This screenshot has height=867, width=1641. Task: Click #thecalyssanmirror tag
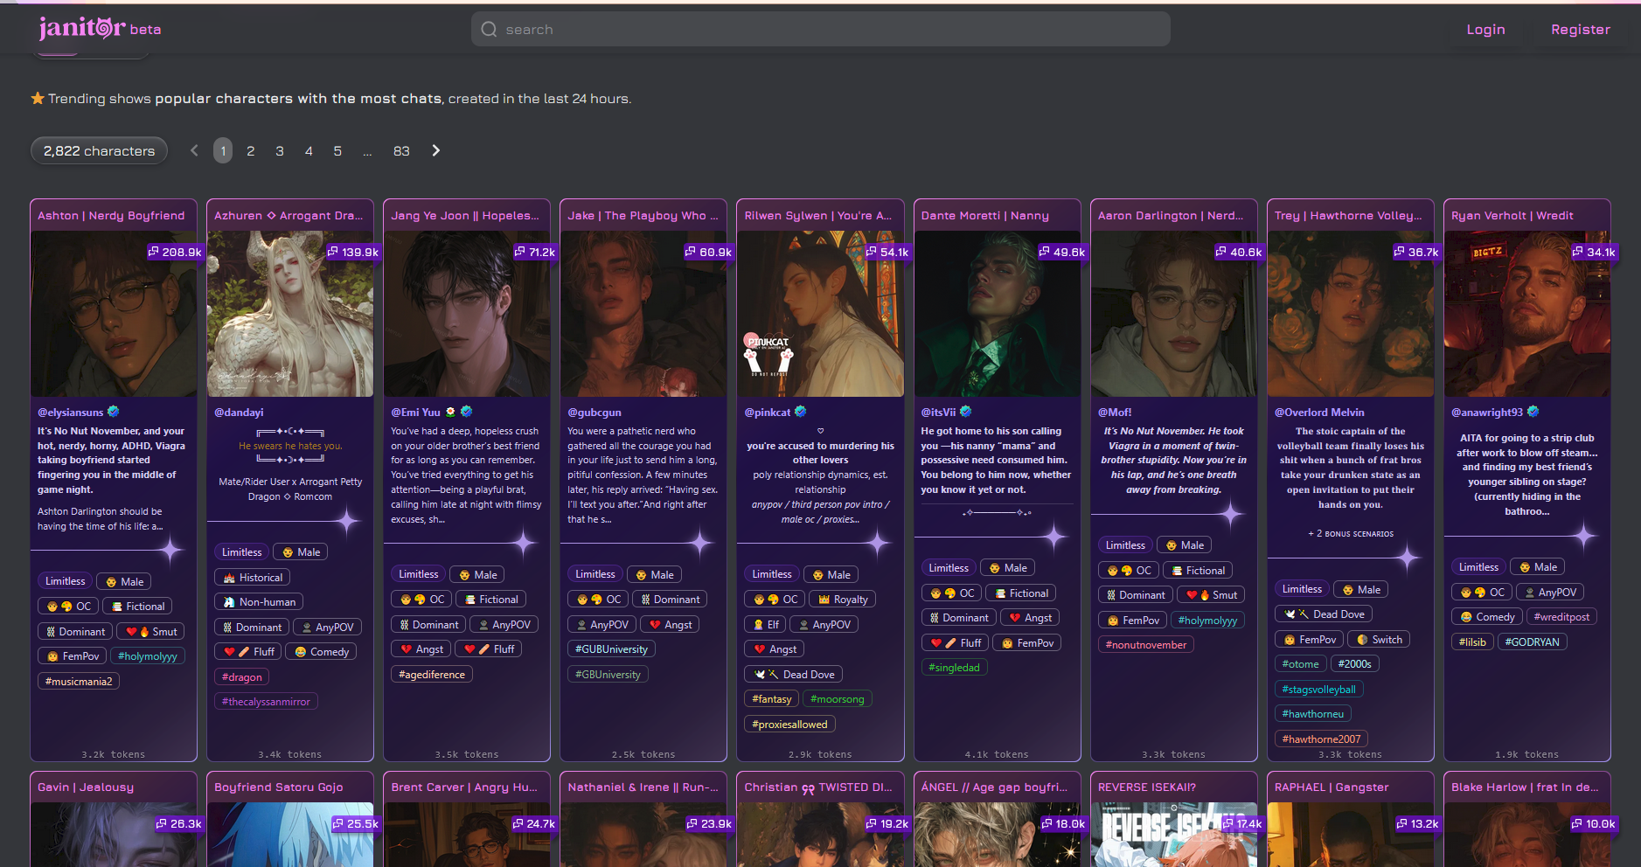coord(266,701)
